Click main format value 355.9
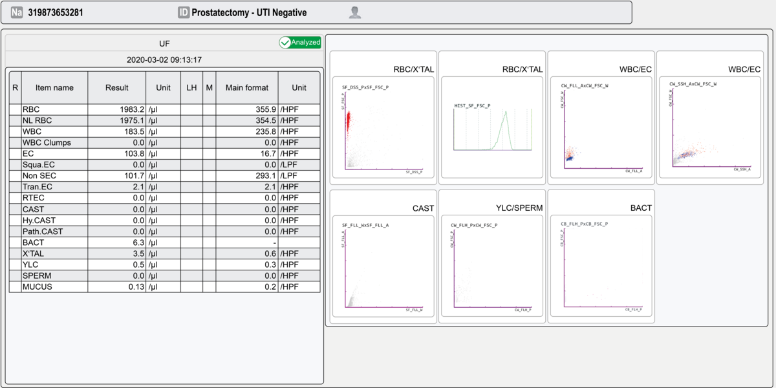Viewport: 776px width, 388px height. click(266, 110)
